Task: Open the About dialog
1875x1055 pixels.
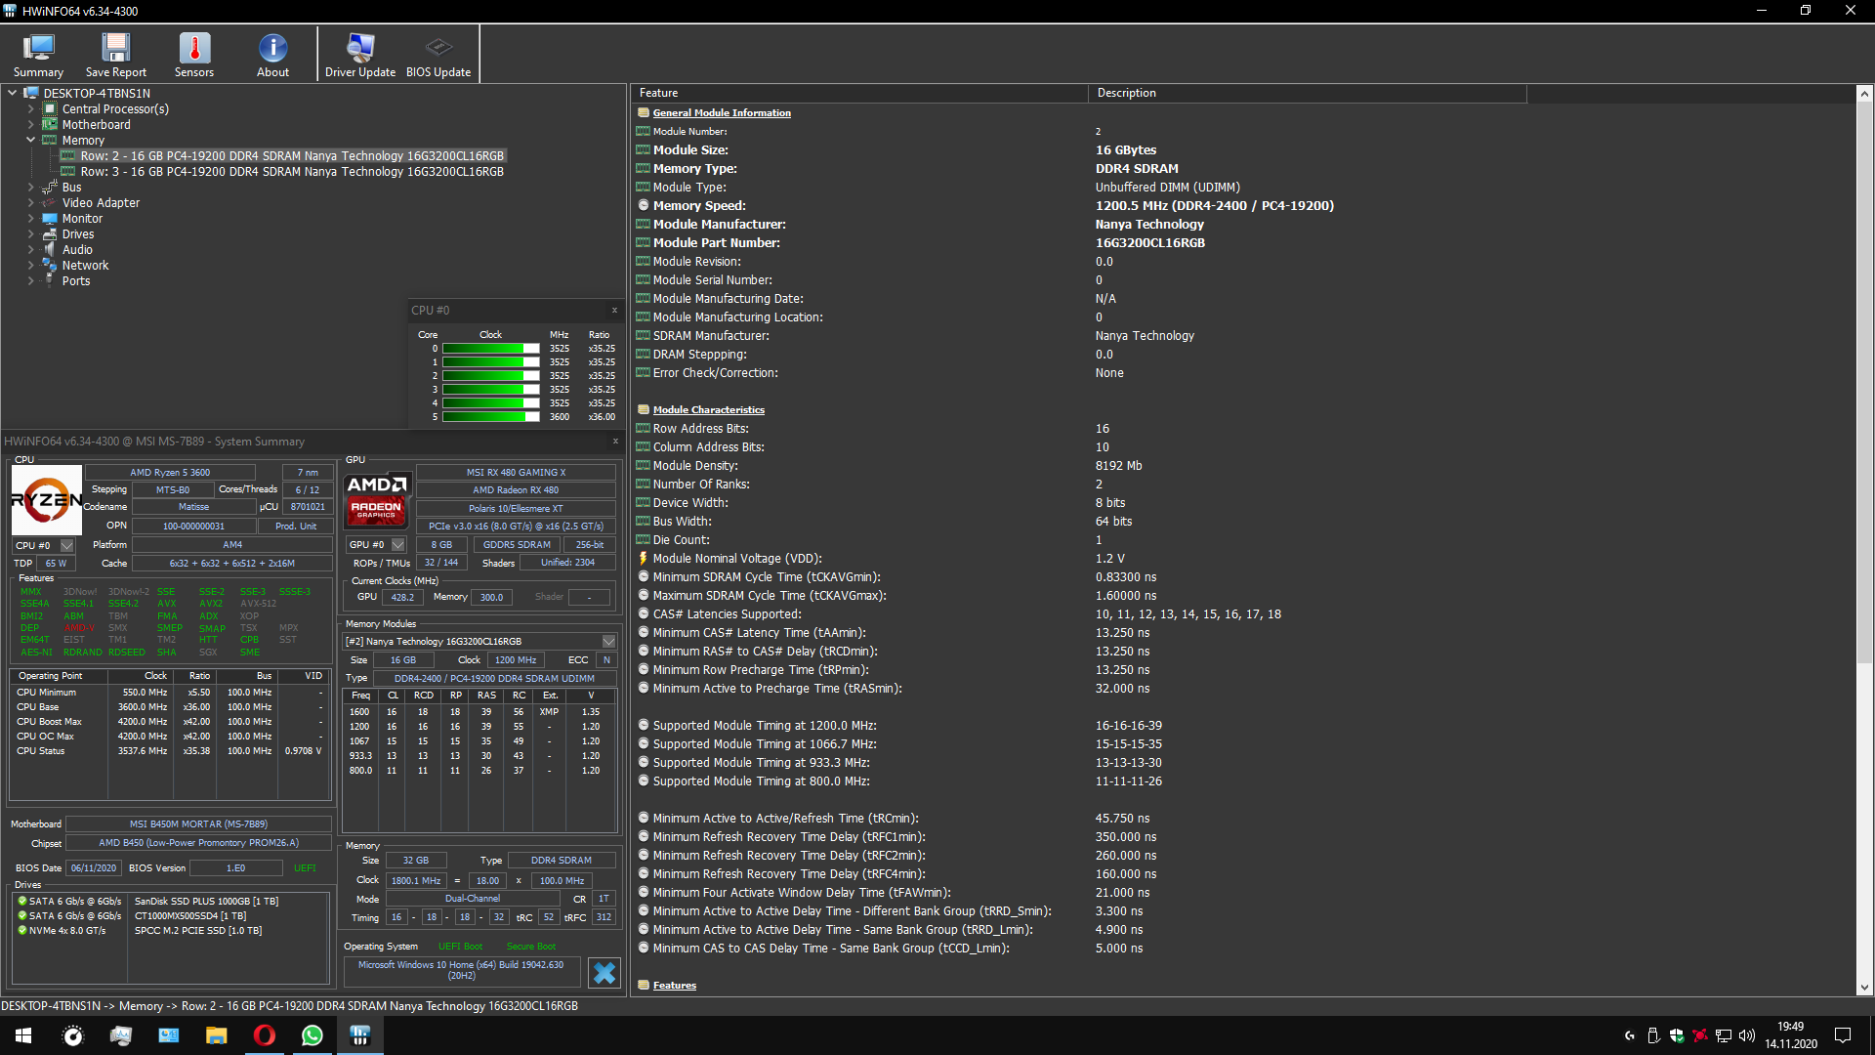Action: [x=271, y=54]
